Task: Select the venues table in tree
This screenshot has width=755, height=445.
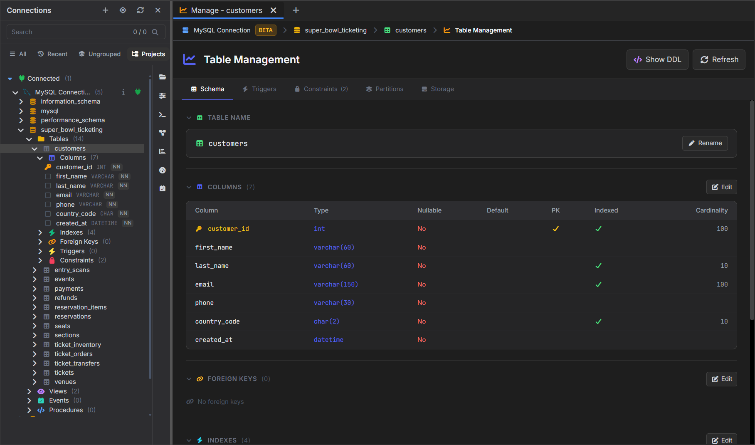Action: click(65, 382)
